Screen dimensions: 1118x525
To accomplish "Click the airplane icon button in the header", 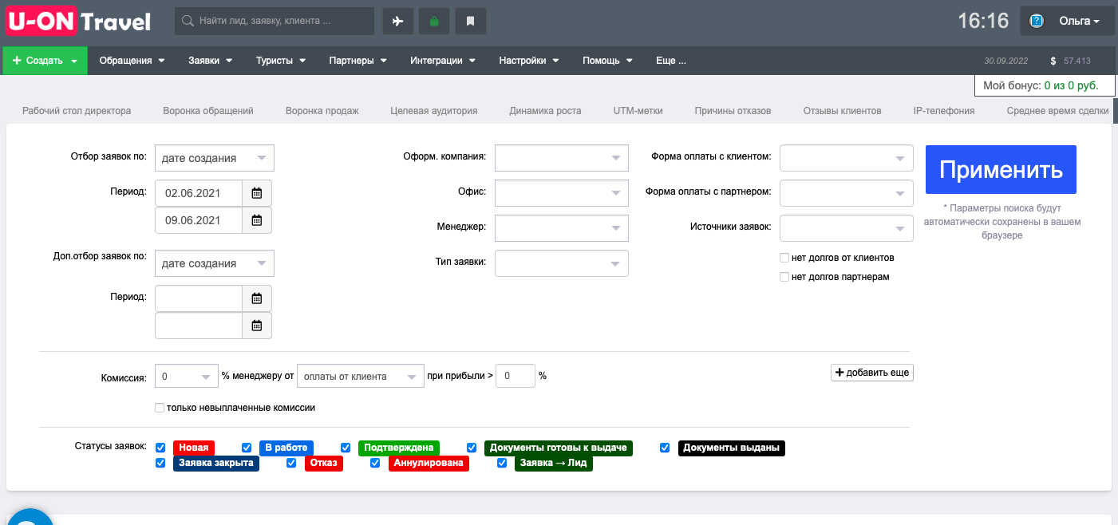I will click(x=398, y=22).
